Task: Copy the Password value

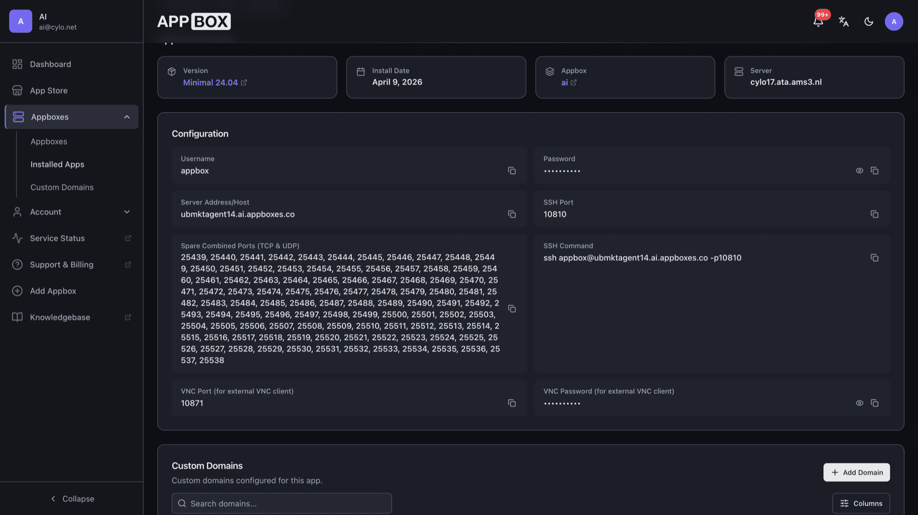Action: (x=874, y=170)
